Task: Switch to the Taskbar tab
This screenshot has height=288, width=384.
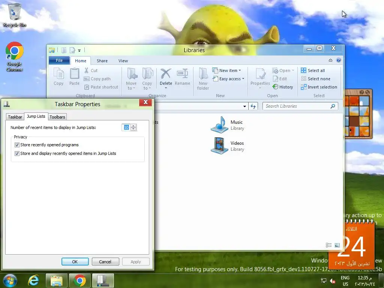Action: tap(15, 117)
